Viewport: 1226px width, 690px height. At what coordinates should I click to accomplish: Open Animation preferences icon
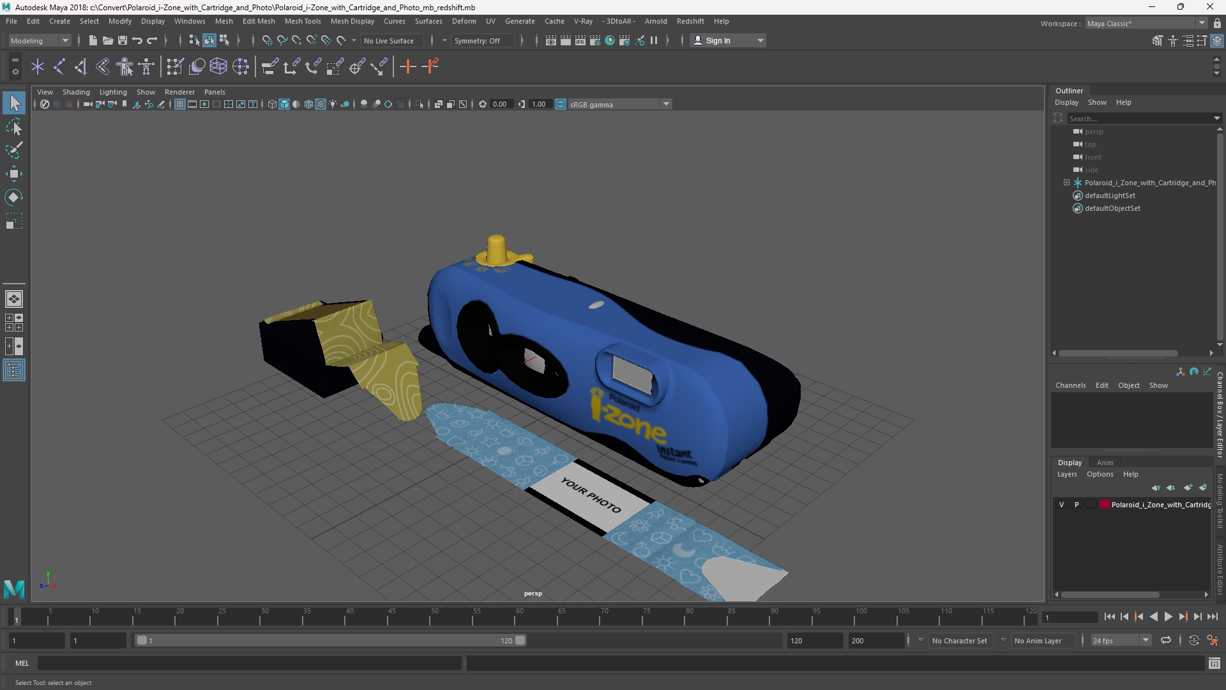click(x=1213, y=640)
